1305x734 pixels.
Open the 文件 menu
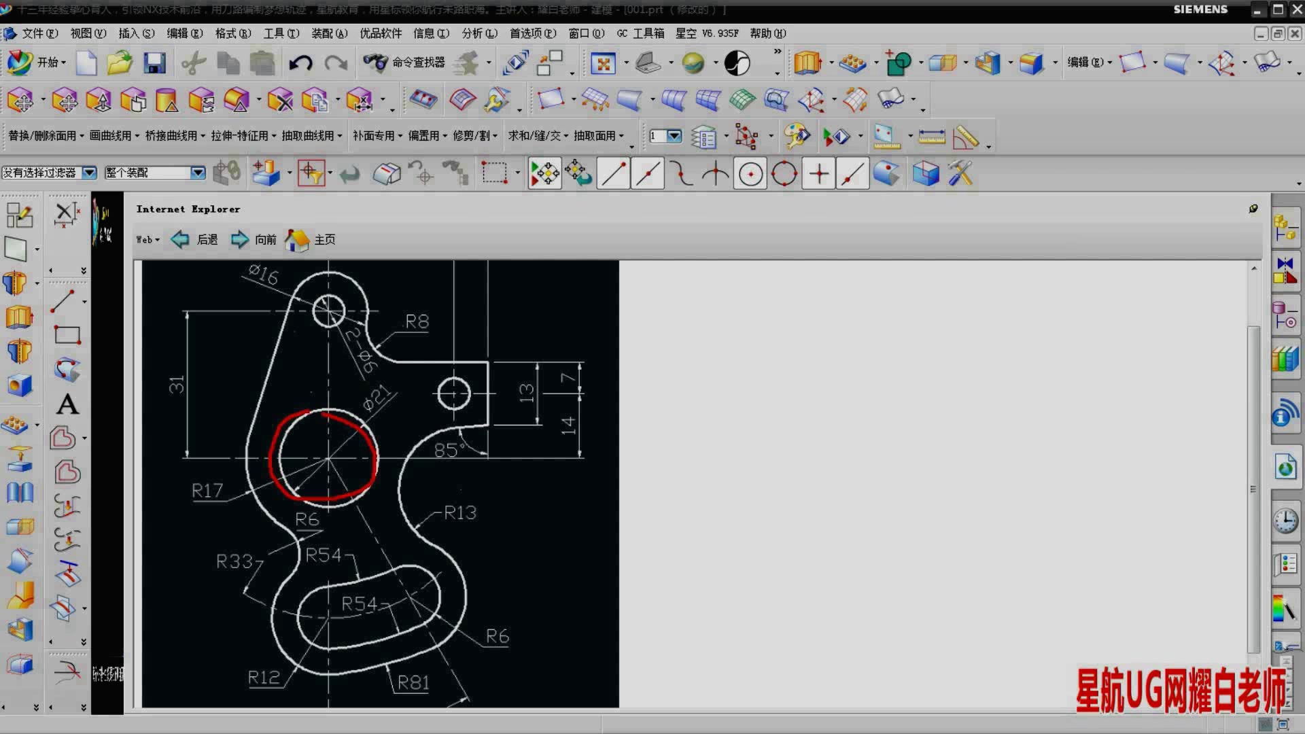[x=39, y=33]
